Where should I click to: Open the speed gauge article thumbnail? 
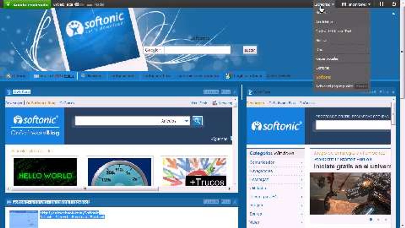[120, 172]
